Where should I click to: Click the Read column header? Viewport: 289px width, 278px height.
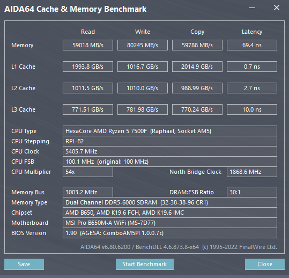pos(88,32)
